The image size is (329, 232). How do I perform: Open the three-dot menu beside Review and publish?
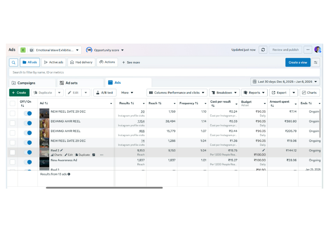pyautogui.click(x=308, y=50)
